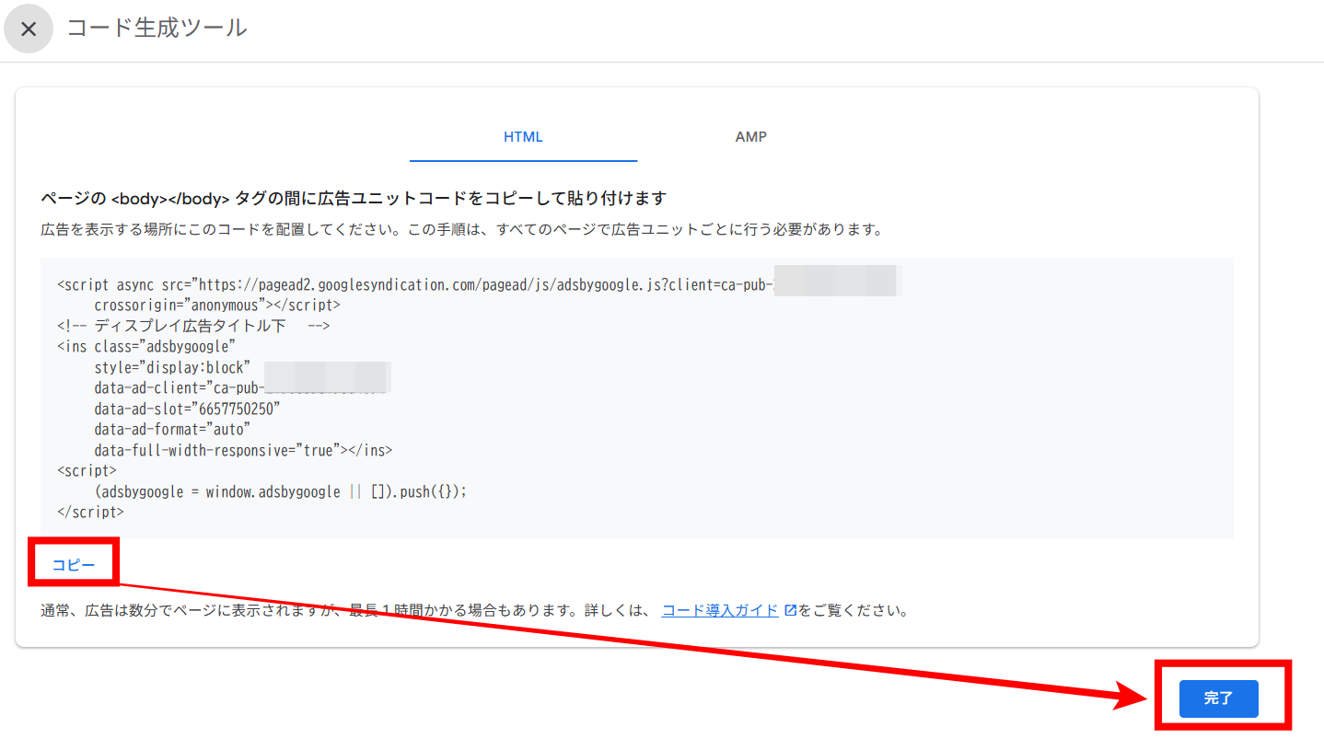Click the data-ad-format="auto" code line

[172, 429]
